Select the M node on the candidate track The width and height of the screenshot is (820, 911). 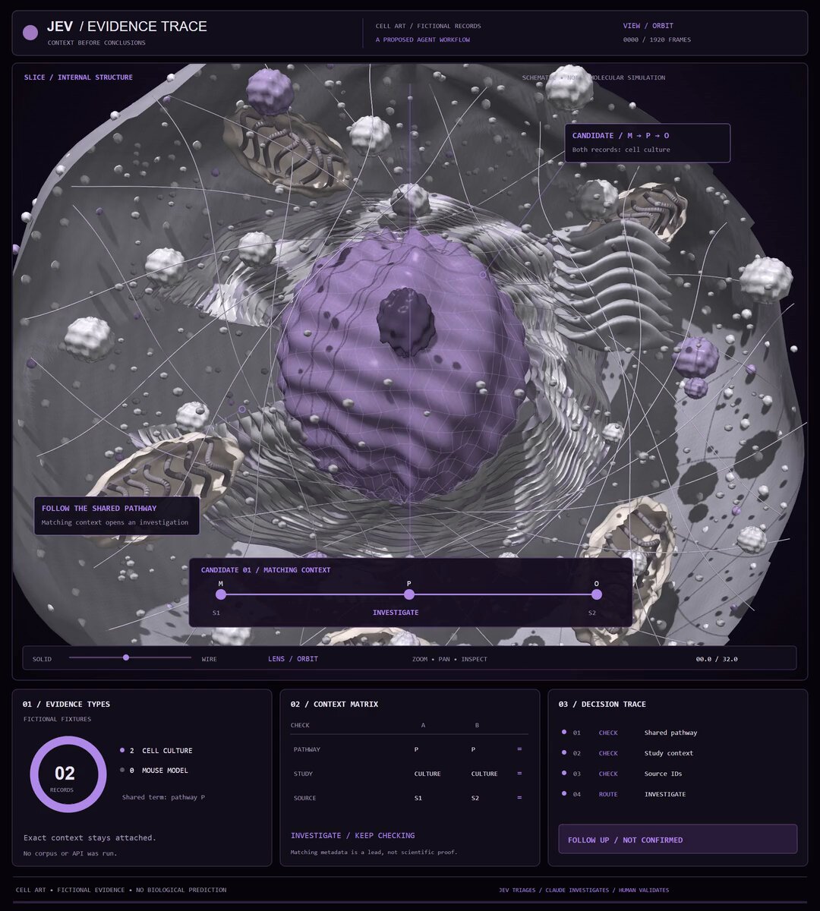tap(221, 594)
